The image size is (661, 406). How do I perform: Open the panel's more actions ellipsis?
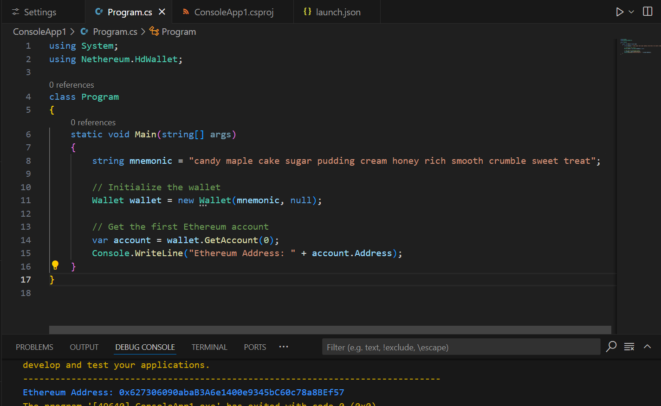[284, 347]
